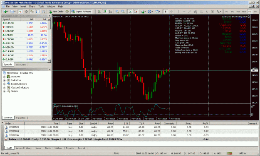Screen dimensions: 260x156
Task: Click the order 17833589 ticket icon
Action: pyautogui.click(x=6, y=127)
